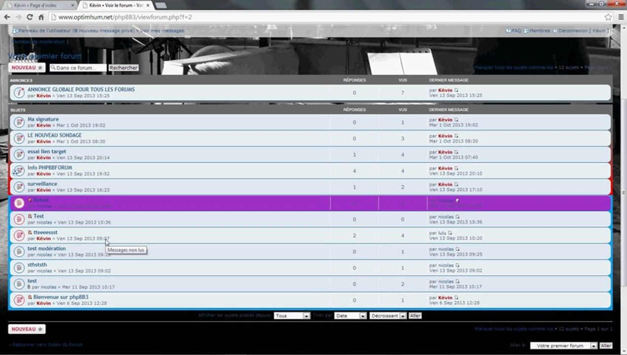
Task: Open topic 'Info PHPBBFORUM'
Action: point(50,168)
